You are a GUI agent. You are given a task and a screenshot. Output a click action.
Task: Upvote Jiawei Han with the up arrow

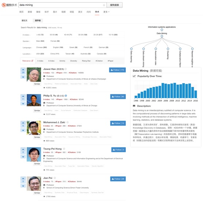(23, 70)
